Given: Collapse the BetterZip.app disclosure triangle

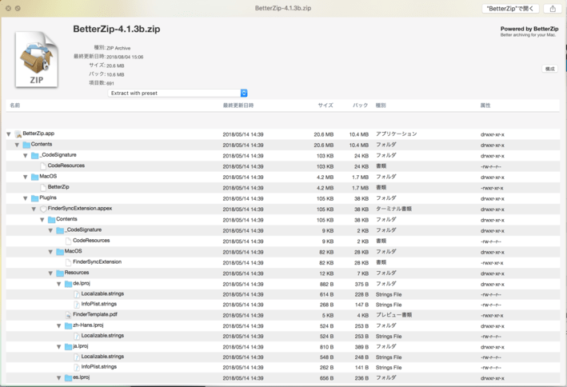Looking at the screenshot, I should pos(9,134).
